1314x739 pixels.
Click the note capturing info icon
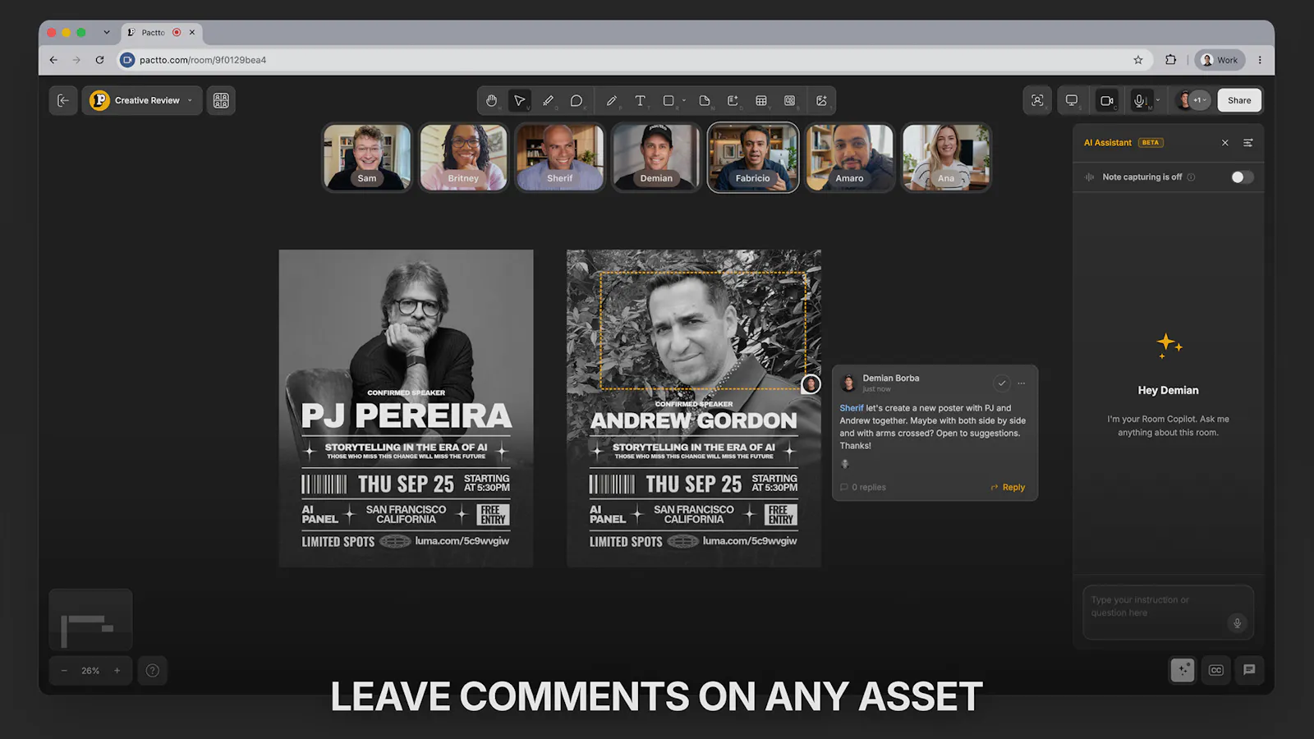click(1191, 177)
